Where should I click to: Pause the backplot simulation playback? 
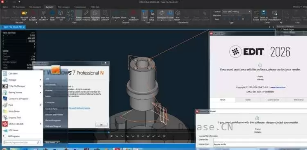point(138,136)
